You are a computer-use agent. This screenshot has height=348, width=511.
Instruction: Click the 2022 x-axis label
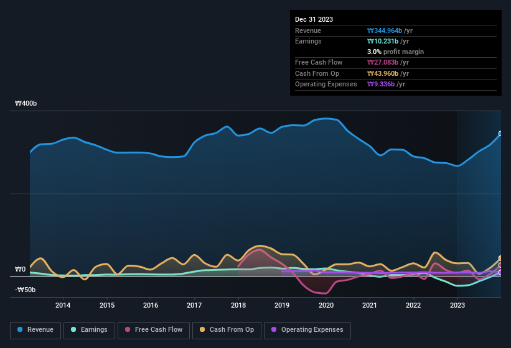pyautogui.click(x=413, y=305)
